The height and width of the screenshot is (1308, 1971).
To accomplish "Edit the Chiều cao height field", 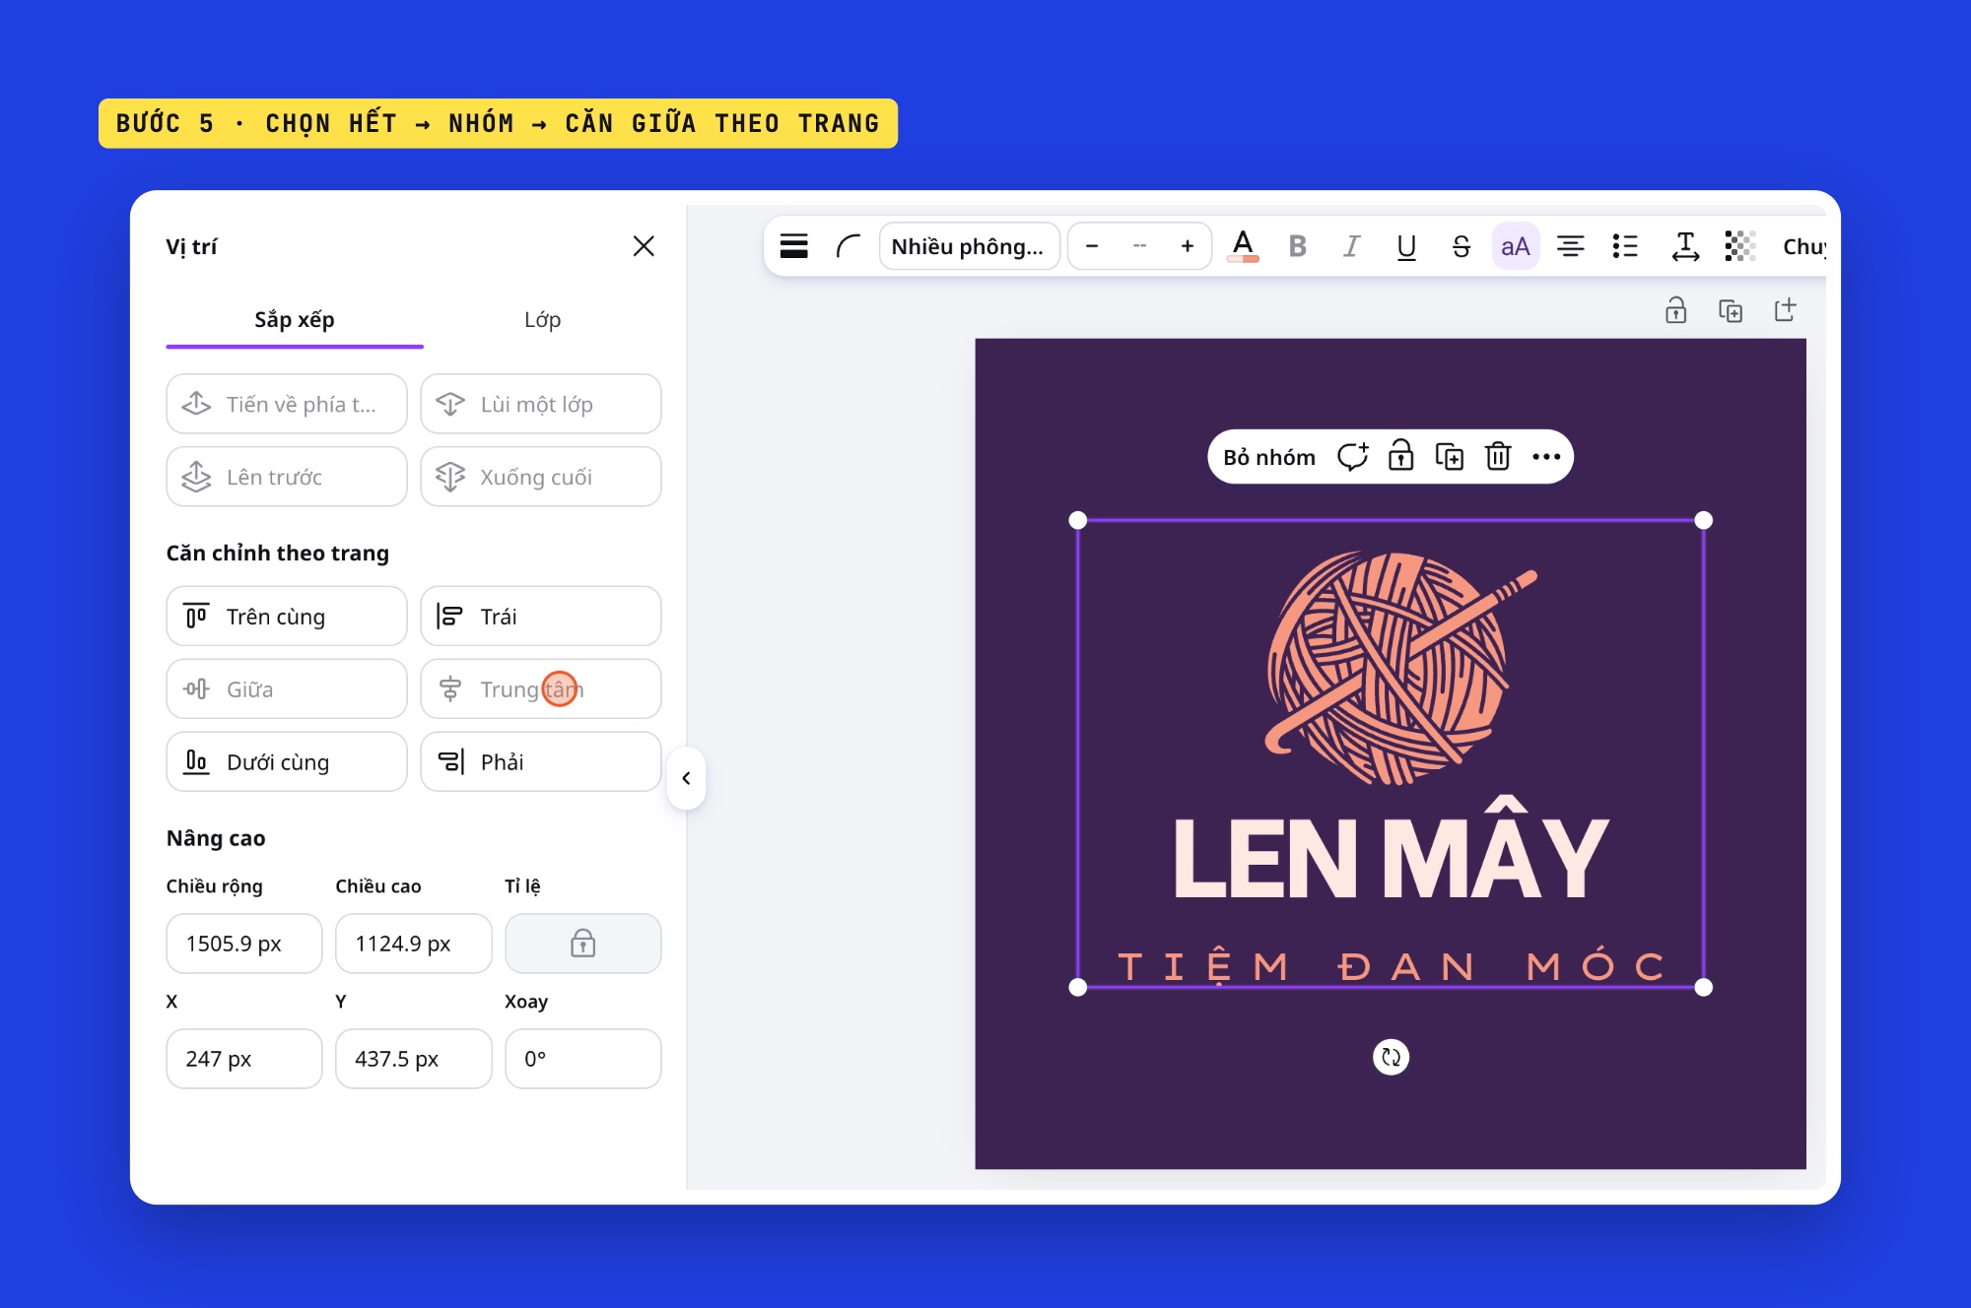I will 414,944.
